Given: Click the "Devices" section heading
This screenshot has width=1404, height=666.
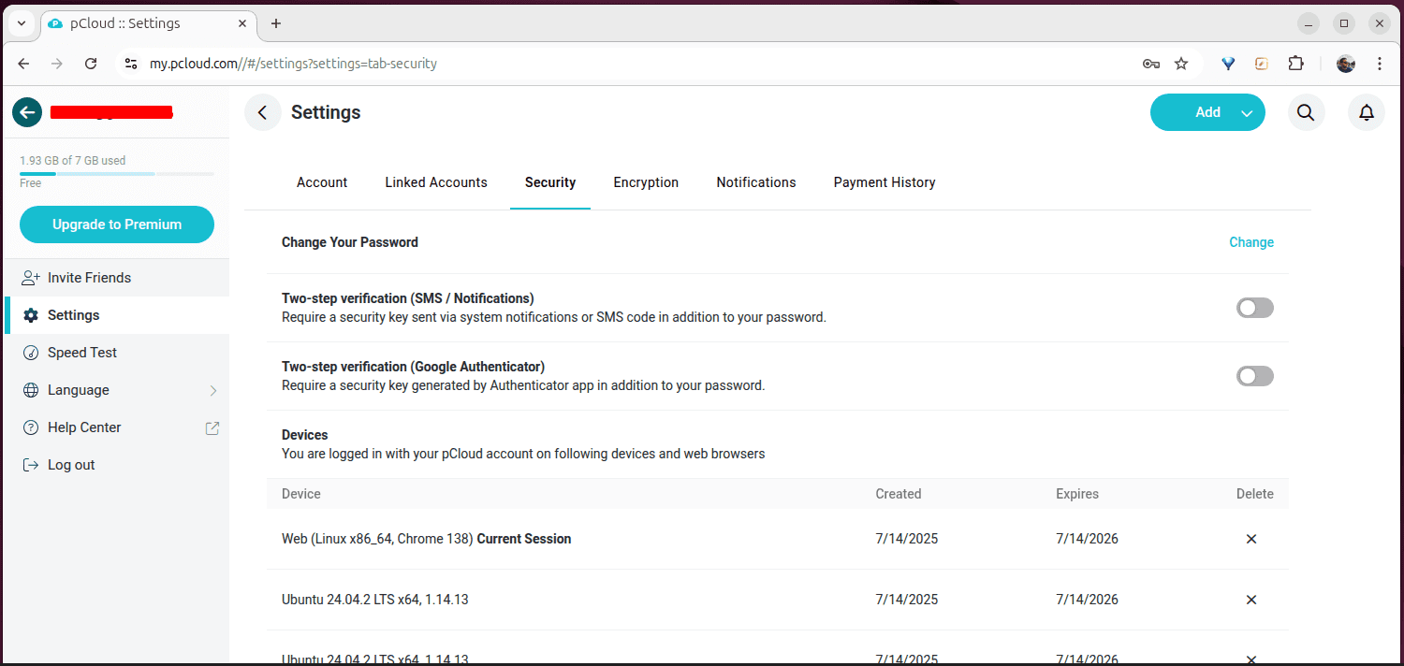Looking at the screenshot, I should [x=305, y=435].
